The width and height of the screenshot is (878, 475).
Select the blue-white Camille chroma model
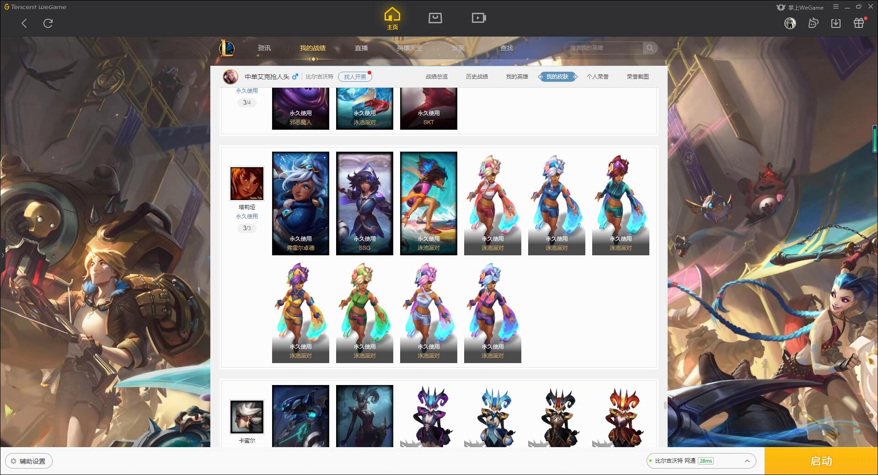click(493, 416)
